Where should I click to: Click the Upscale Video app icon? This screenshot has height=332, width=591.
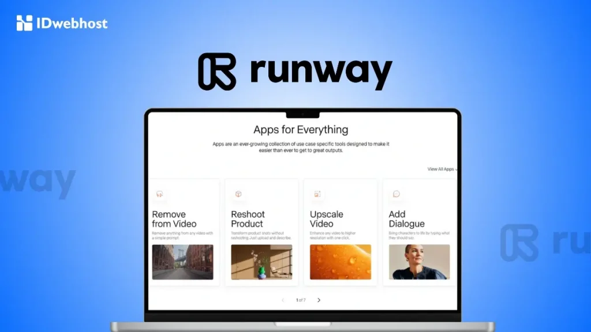pos(317,194)
